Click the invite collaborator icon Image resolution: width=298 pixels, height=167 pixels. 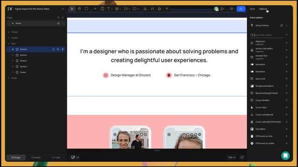point(222,9)
